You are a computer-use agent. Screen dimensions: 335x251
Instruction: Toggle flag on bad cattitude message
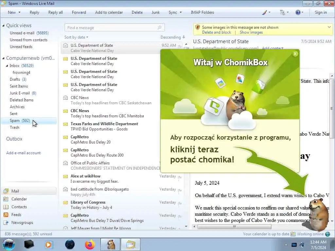click(180, 190)
